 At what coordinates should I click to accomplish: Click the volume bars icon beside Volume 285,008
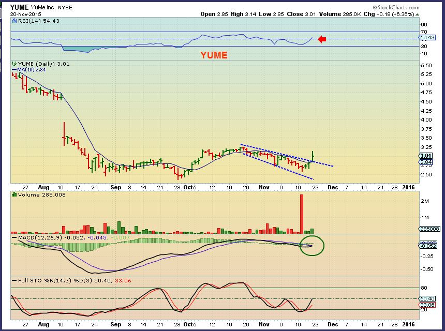[14, 194]
